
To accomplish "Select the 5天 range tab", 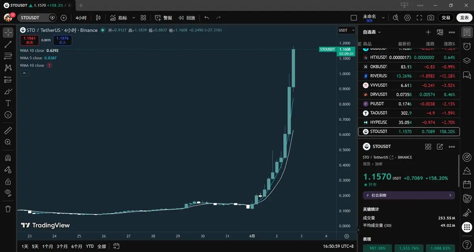I will (x=35, y=246).
